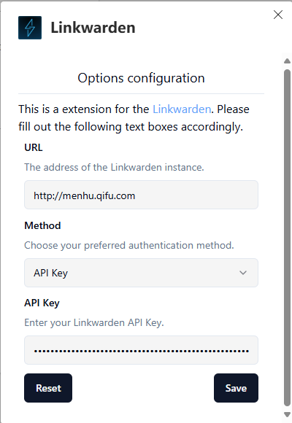Click the 'Linkwarden' title text beside the logo
Screen dimensions: 292x423
93,28
